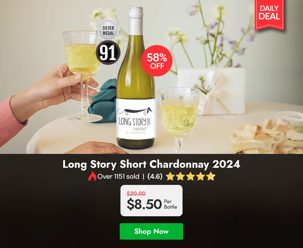Click the $8.50 sale price
Viewport: 303px width, 248px height.
click(144, 204)
